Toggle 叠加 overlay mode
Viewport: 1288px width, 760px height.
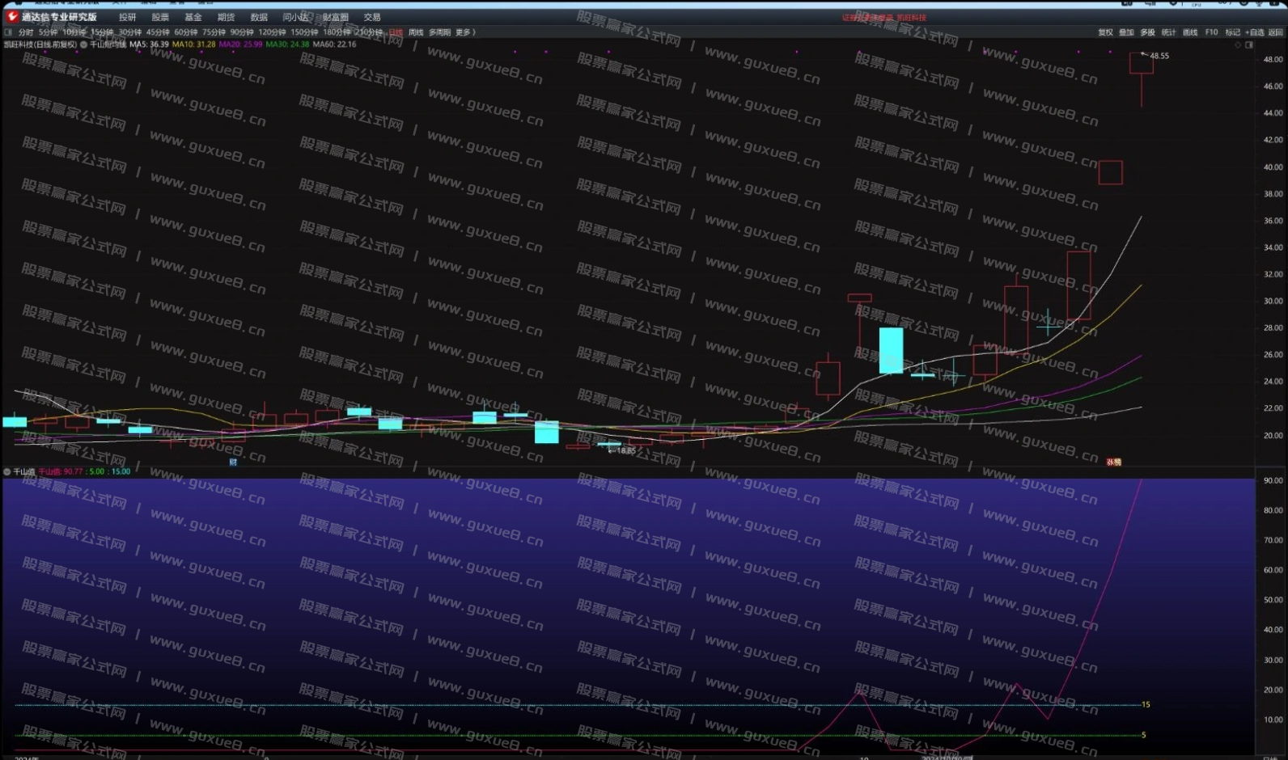pos(1126,32)
